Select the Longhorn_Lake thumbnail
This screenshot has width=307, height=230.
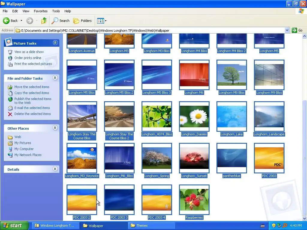tap(232, 116)
